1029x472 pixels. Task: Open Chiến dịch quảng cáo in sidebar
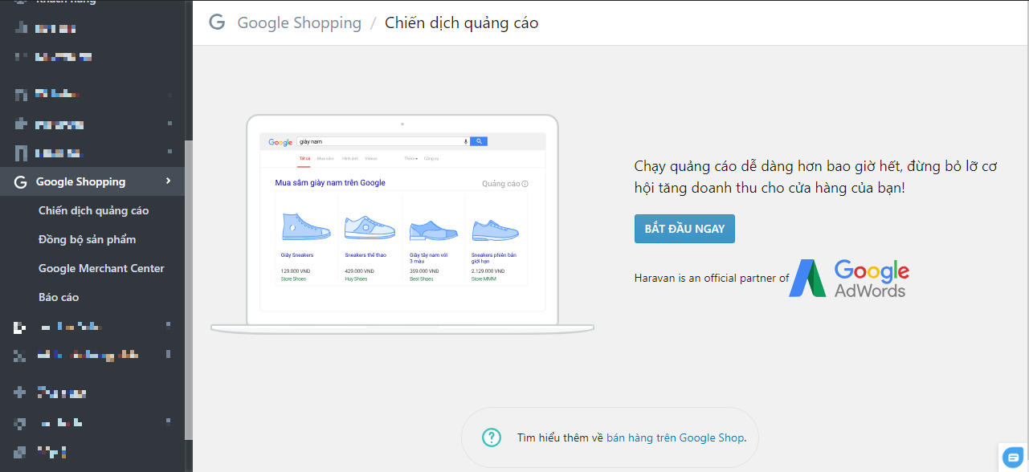(93, 211)
